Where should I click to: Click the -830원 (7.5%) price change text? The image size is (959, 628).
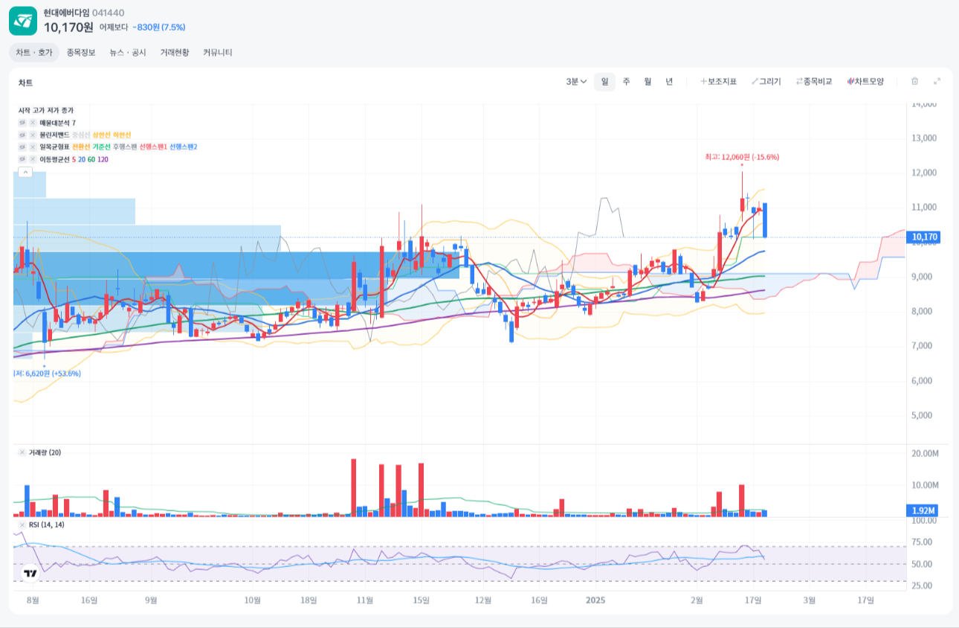click(159, 28)
